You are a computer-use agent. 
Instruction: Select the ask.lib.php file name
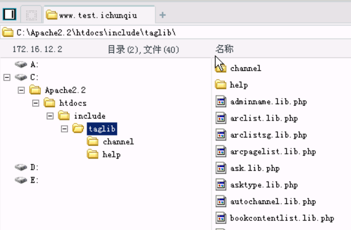(255, 168)
